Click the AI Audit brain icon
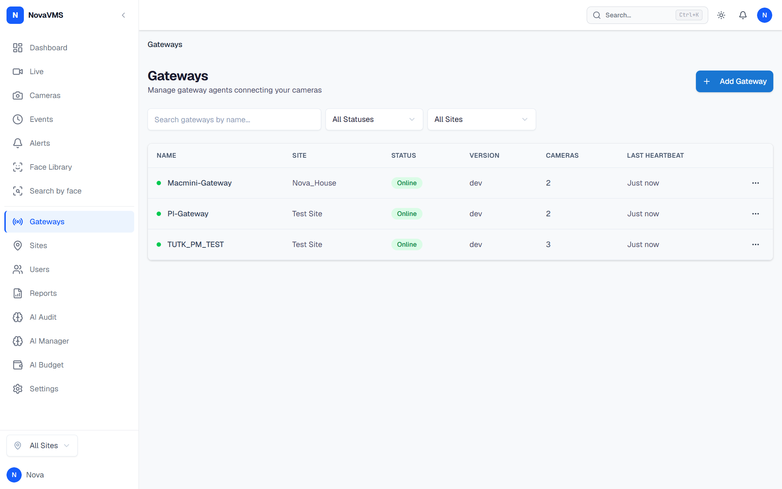The image size is (782, 489). point(18,317)
